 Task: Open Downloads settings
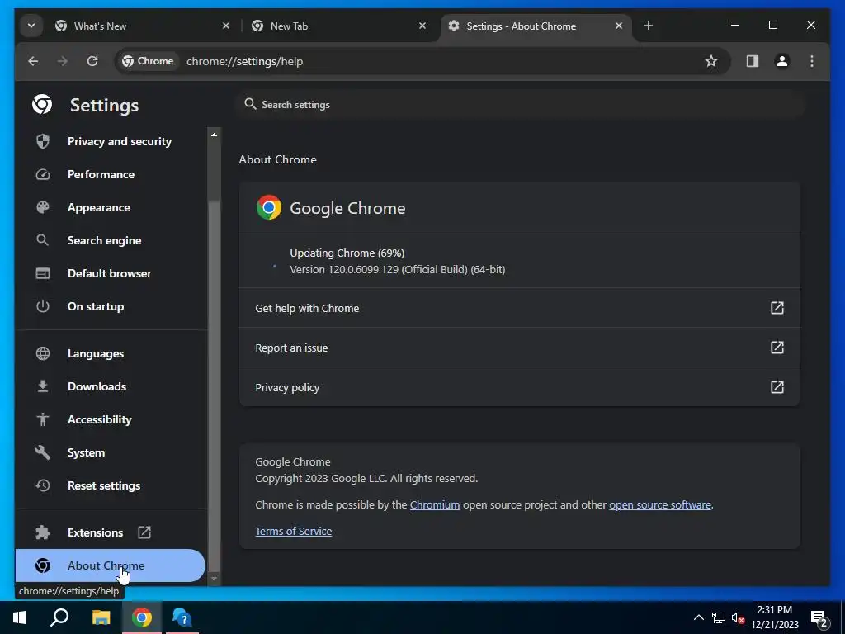tap(111, 386)
